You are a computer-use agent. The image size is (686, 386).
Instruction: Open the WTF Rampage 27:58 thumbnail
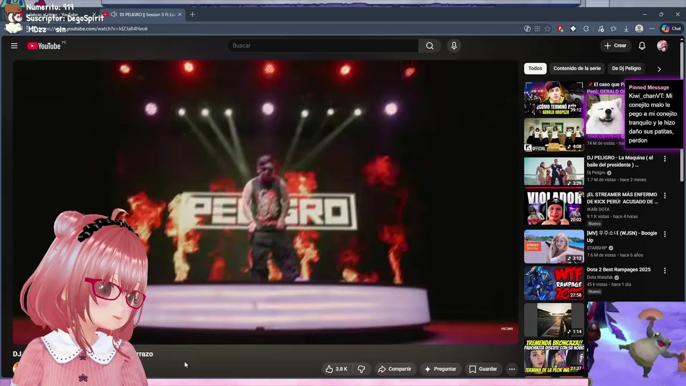pyautogui.click(x=554, y=283)
